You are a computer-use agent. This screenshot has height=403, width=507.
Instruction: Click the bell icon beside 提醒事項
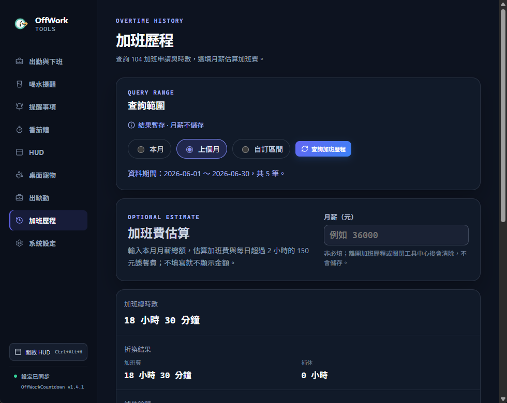click(x=20, y=106)
